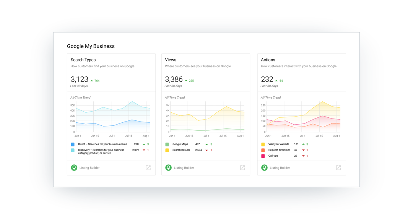Click the Search Types card title
The image size is (413, 219).
pyautogui.click(x=83, y=60)
